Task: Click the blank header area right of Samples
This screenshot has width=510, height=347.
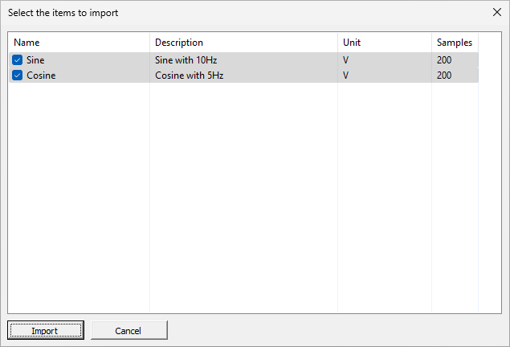Action: 490,43
